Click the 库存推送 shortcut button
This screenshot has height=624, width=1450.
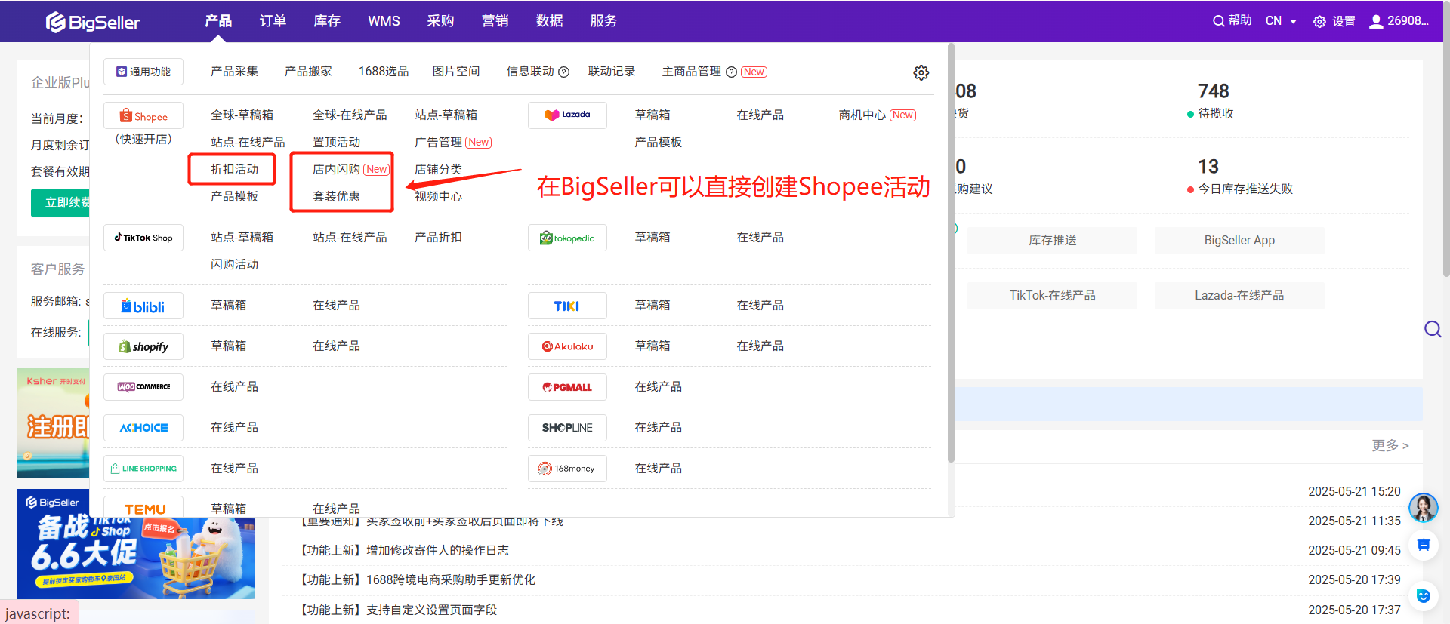pos(1052,241)
